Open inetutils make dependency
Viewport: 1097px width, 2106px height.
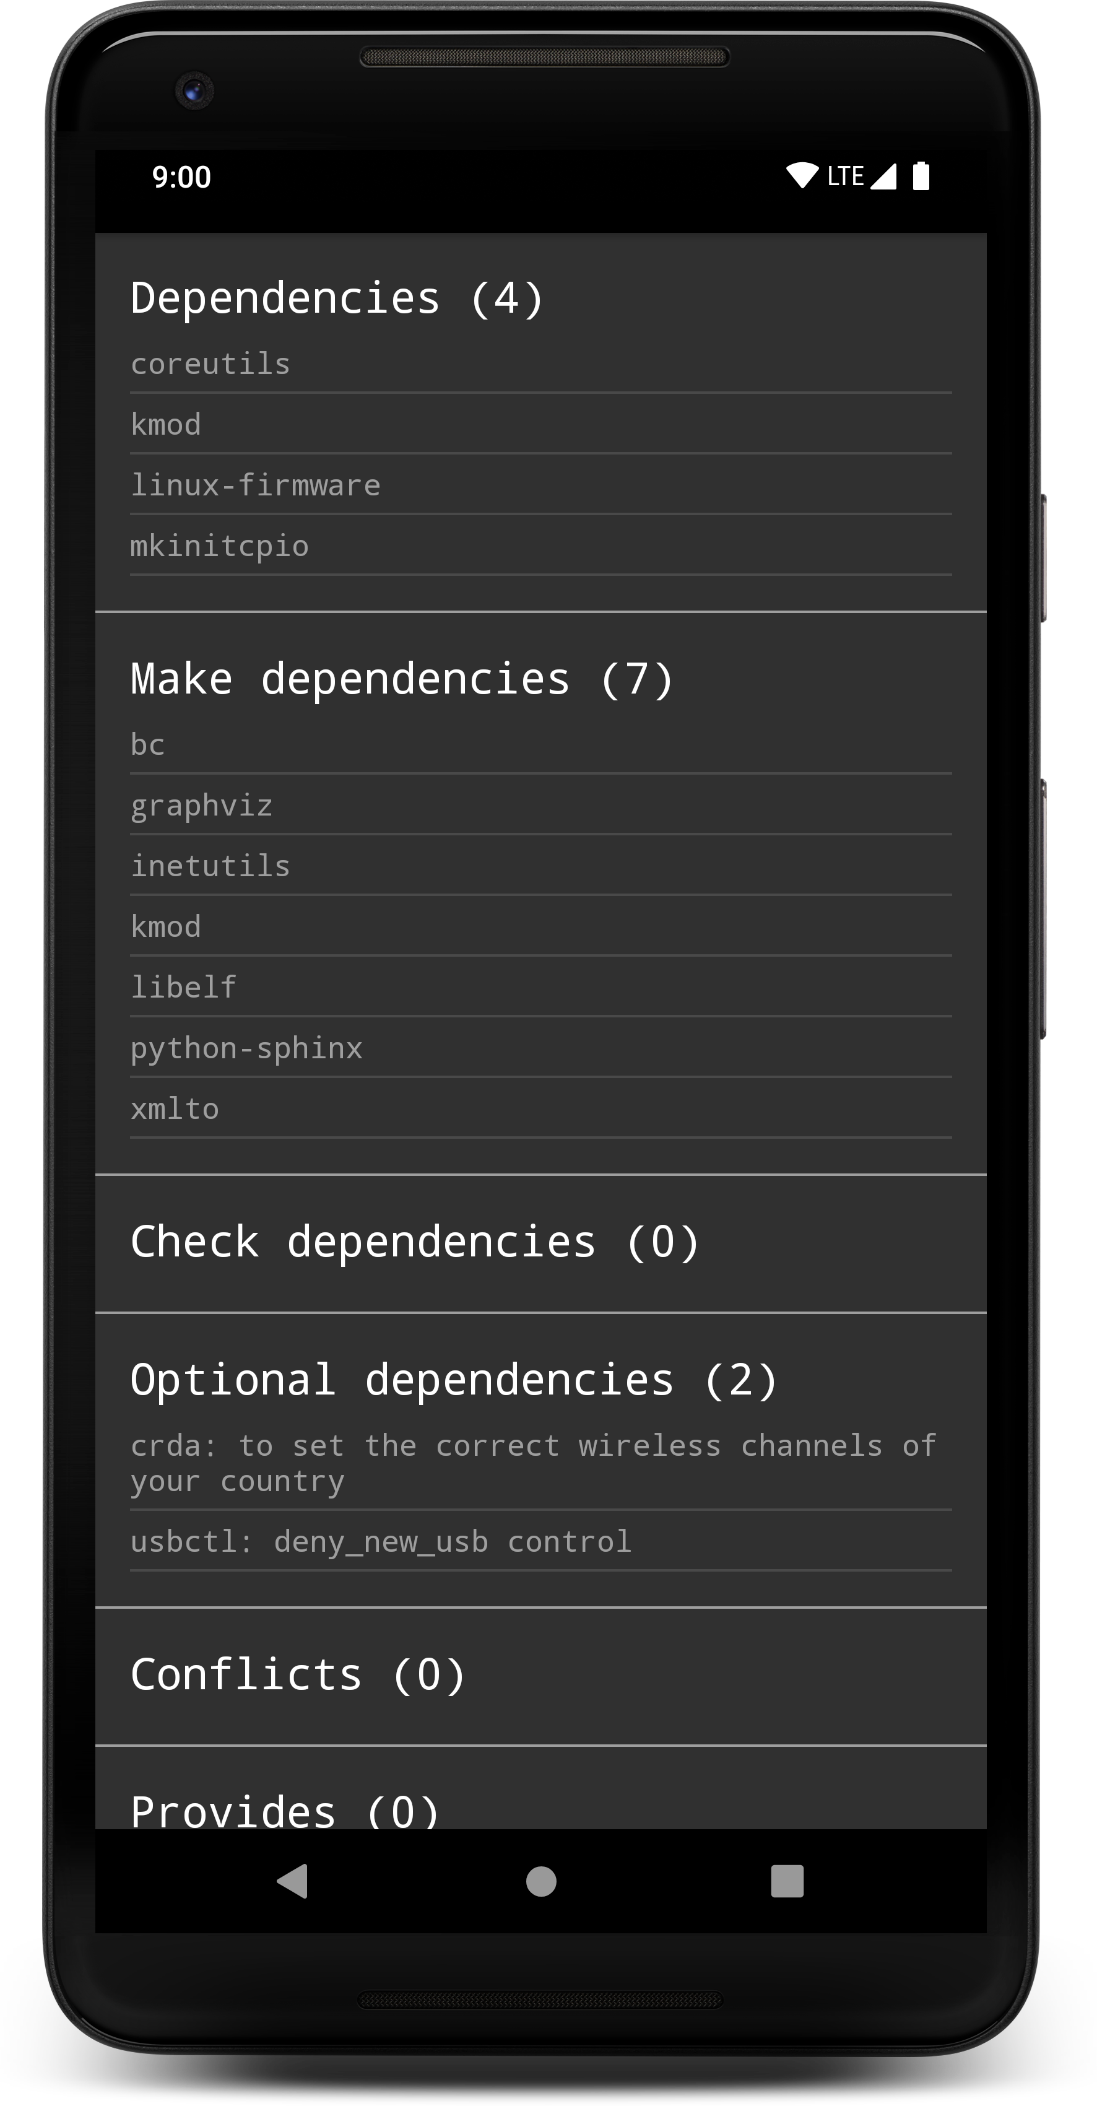click(x=540, y=866)
